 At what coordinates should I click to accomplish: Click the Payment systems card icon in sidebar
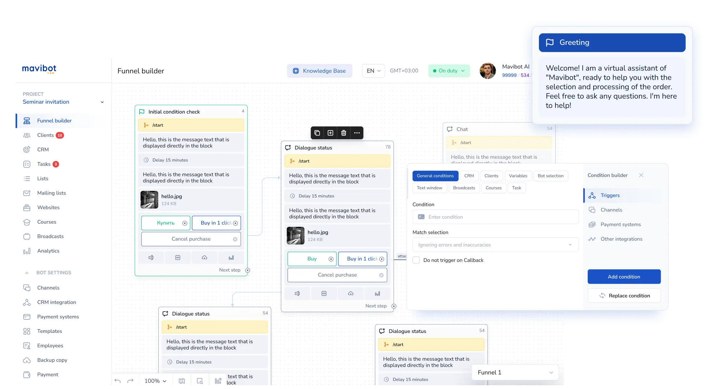point(27,317)
